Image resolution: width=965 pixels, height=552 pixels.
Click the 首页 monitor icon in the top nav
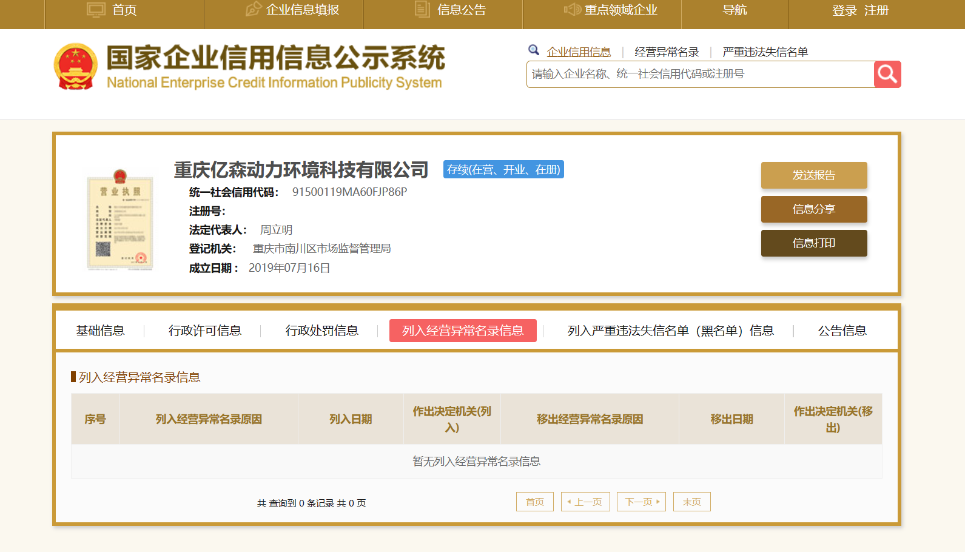click(x=96, y=10)
